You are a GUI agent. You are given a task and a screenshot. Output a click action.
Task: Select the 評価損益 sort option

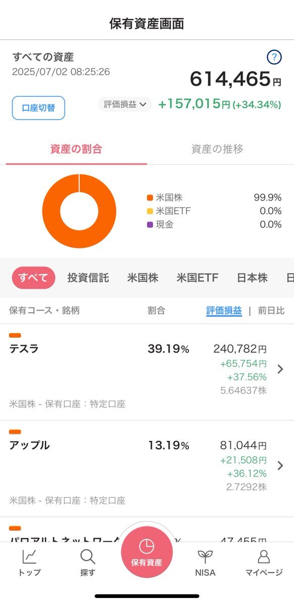[x=224, y=311]
